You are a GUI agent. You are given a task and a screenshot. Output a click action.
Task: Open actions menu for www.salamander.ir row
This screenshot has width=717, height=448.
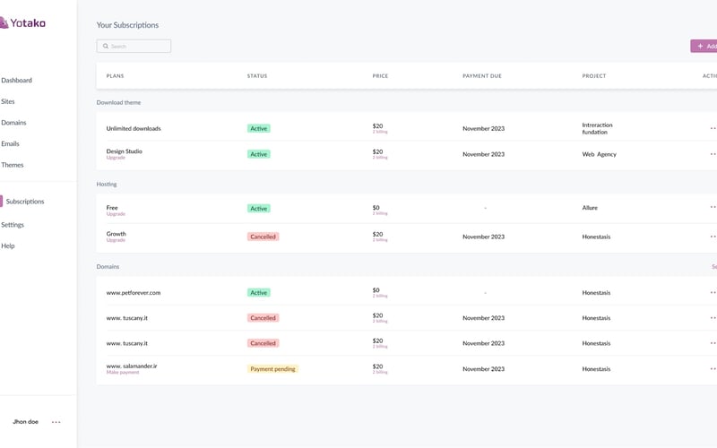(x=713, y=368)
